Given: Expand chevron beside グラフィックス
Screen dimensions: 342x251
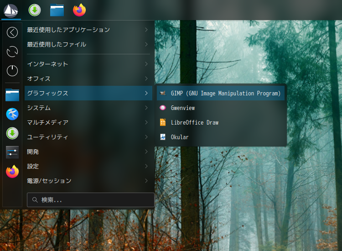Looking at the screenshot, I should coord(146,93).
